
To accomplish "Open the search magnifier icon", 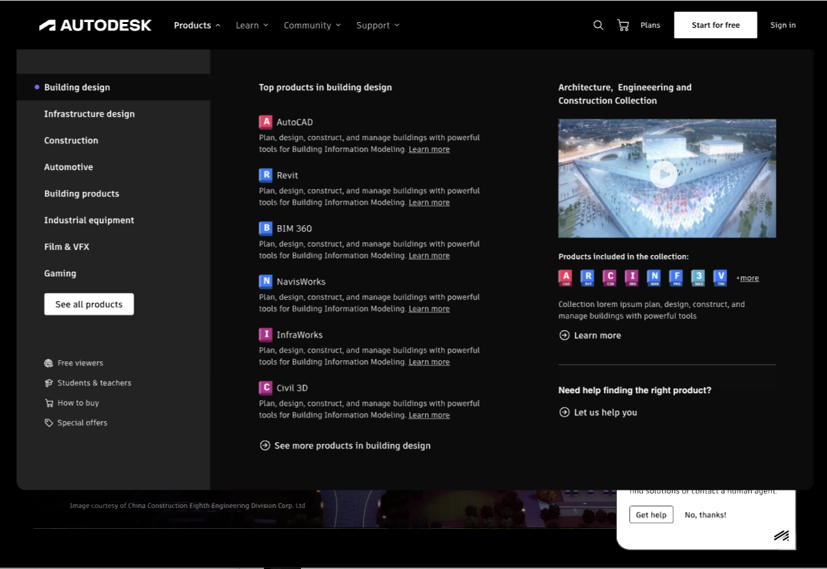I will [x=598, y=25].
